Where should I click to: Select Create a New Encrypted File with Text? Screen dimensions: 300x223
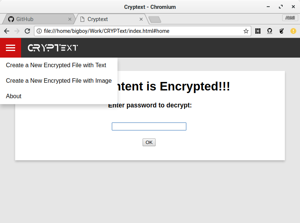(56, 65)
